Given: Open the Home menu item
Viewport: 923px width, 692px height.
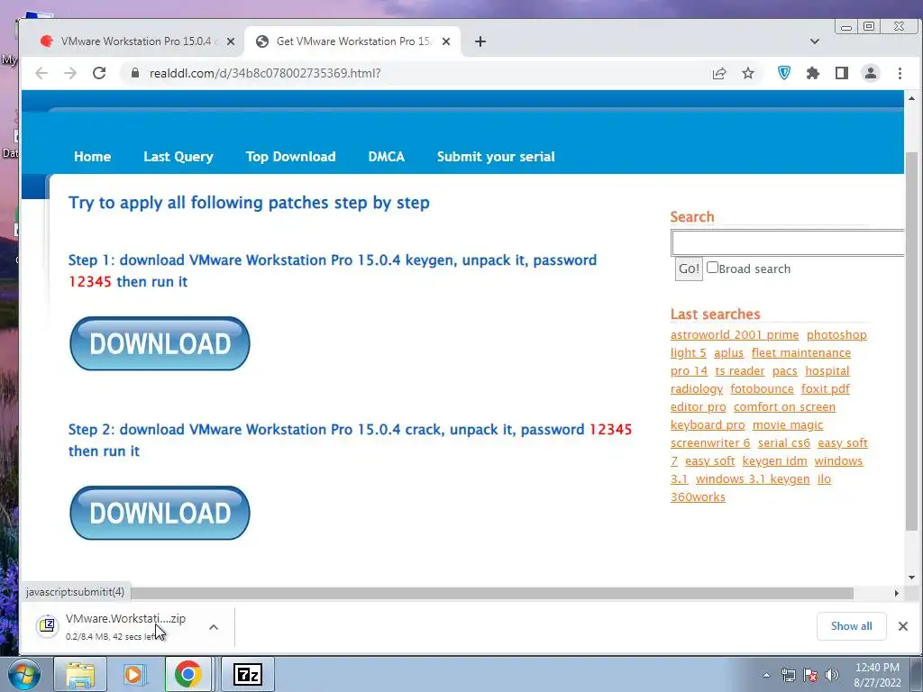Looking at the screenshot, I should coord(93,157).
